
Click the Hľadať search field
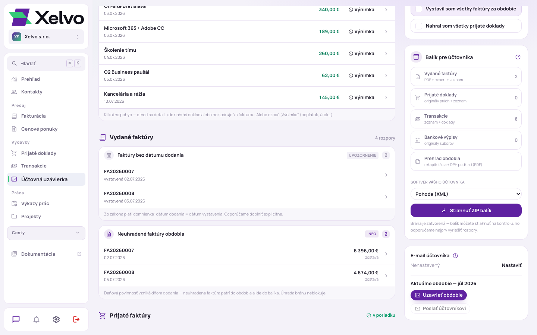tap(46, 63)
